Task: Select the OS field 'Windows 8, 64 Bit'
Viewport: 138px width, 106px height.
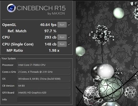Action: point(44,79)
